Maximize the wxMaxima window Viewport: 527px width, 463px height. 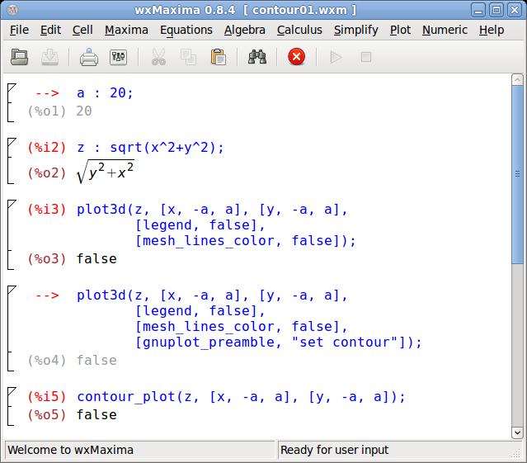click(496, 10)
